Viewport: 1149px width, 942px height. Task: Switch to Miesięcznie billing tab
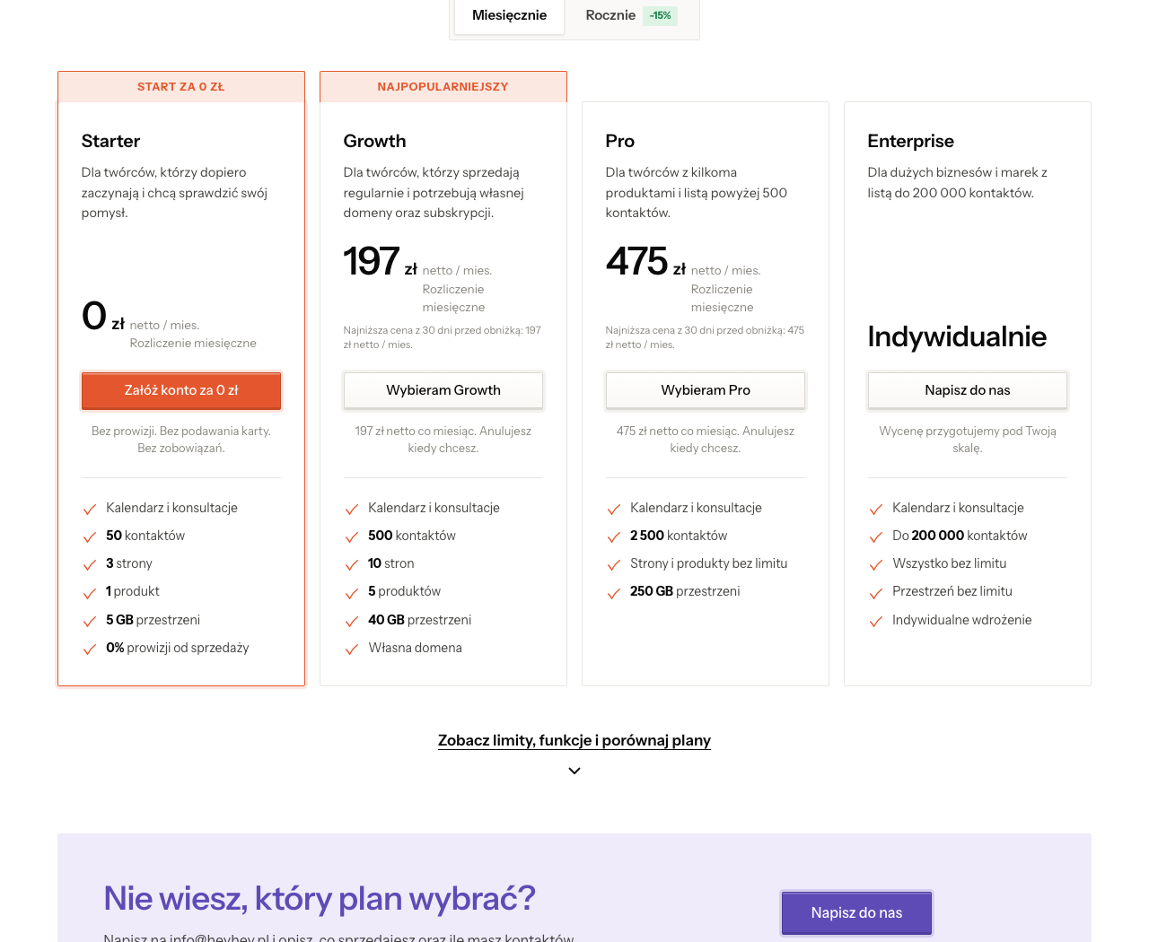tap(509, 15)
